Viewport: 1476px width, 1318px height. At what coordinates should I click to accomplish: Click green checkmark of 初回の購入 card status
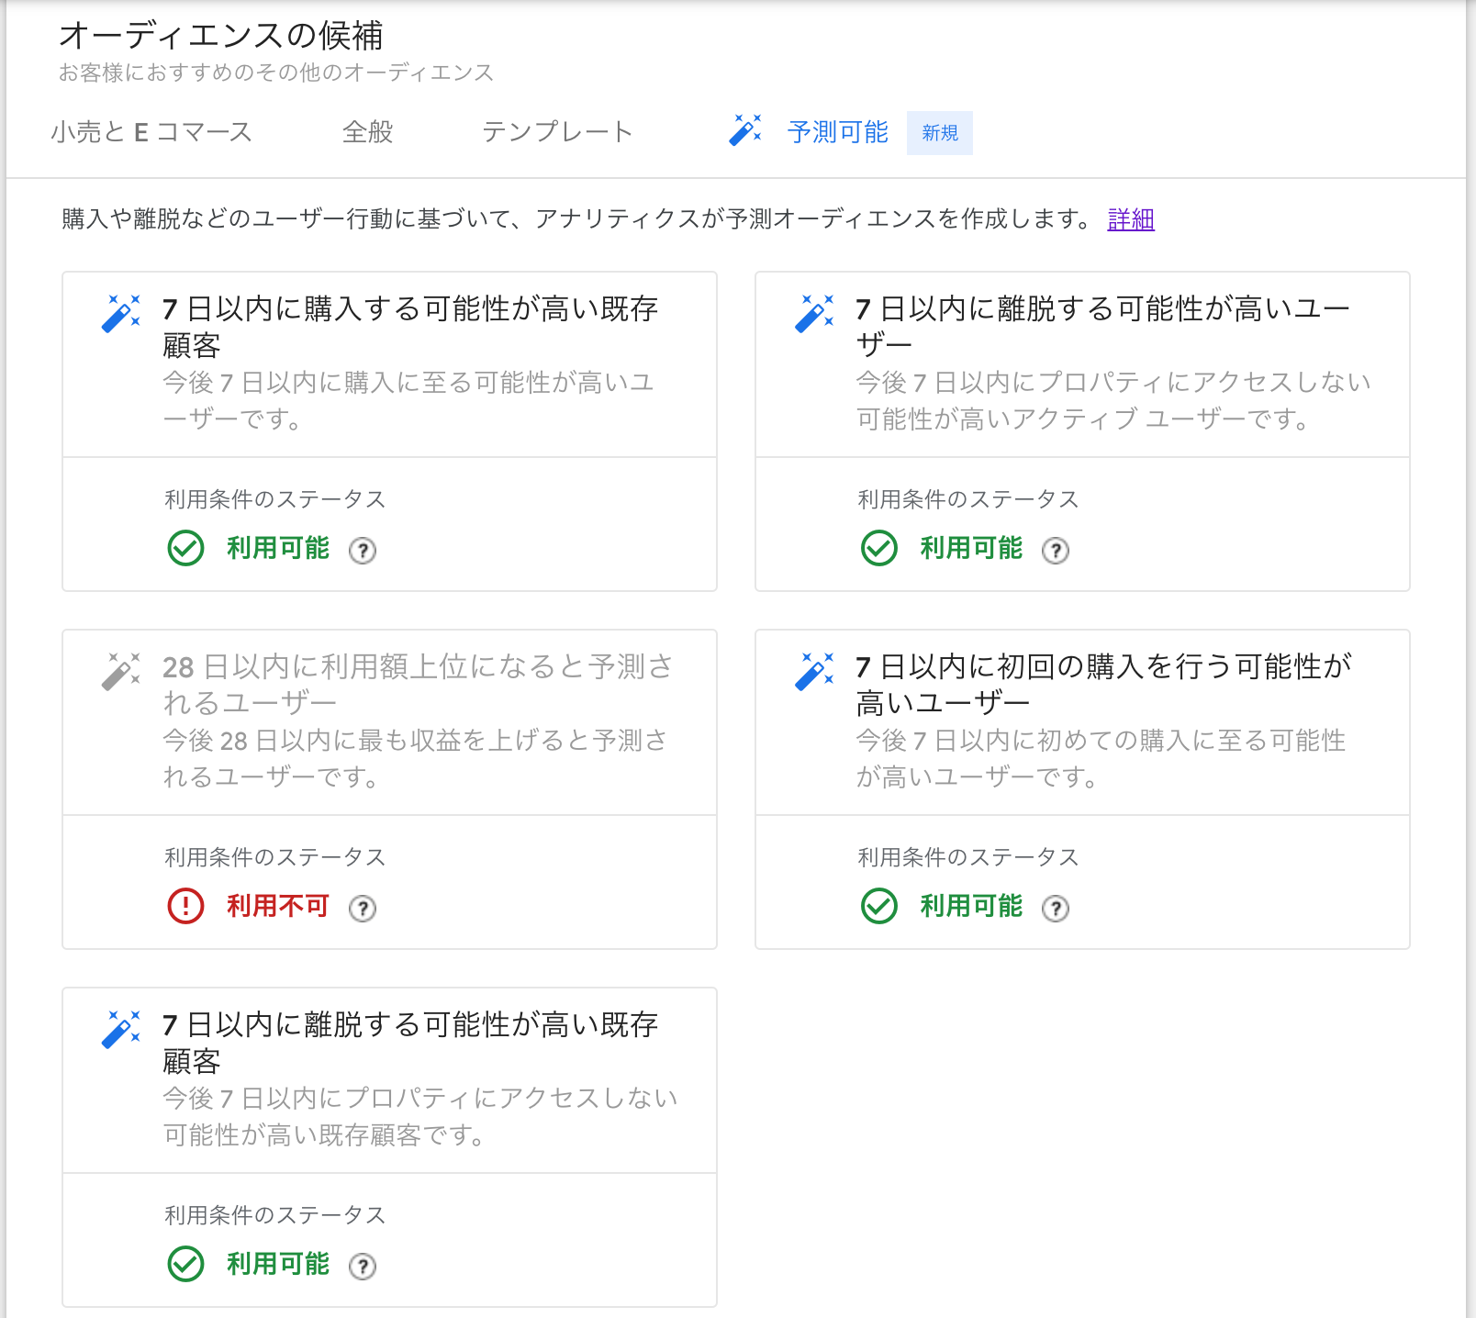878,906
